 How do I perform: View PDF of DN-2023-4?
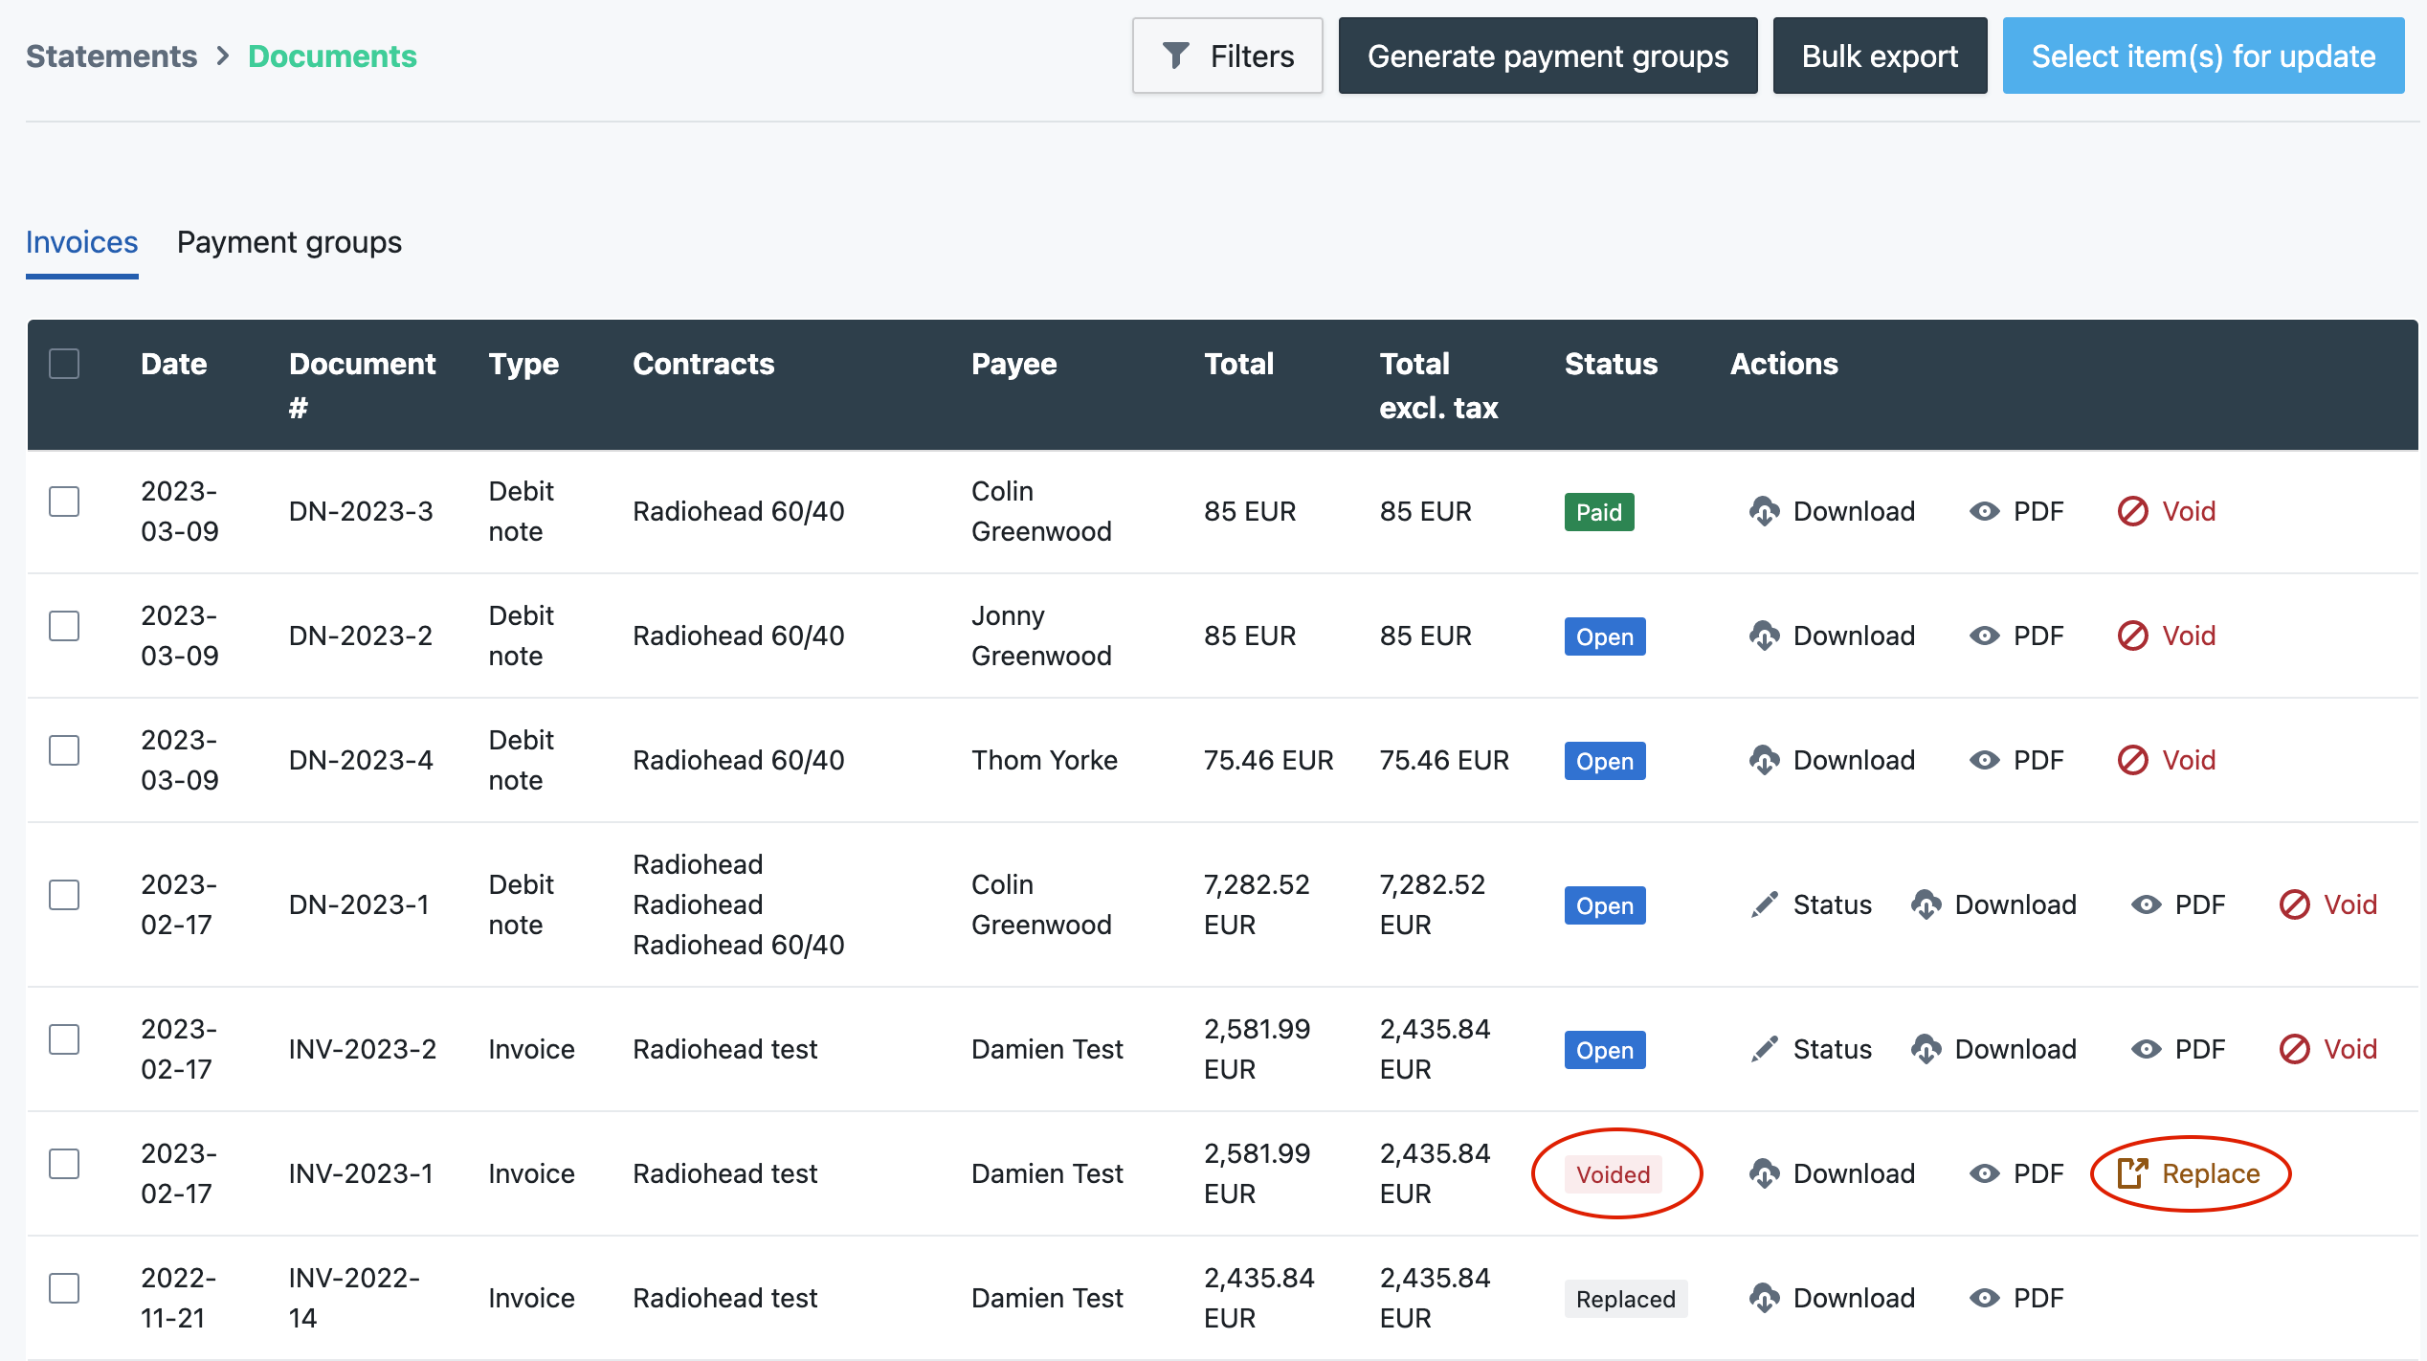pyautogui.click(x=2015, y=760)
